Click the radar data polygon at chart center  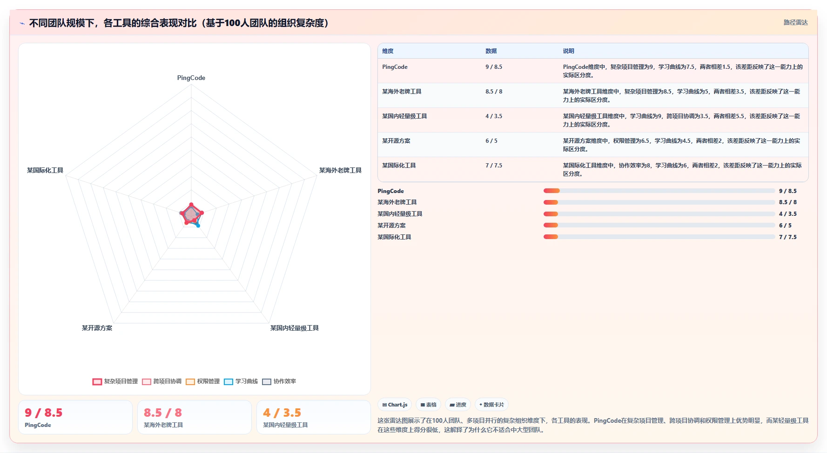tap(190, 214)
